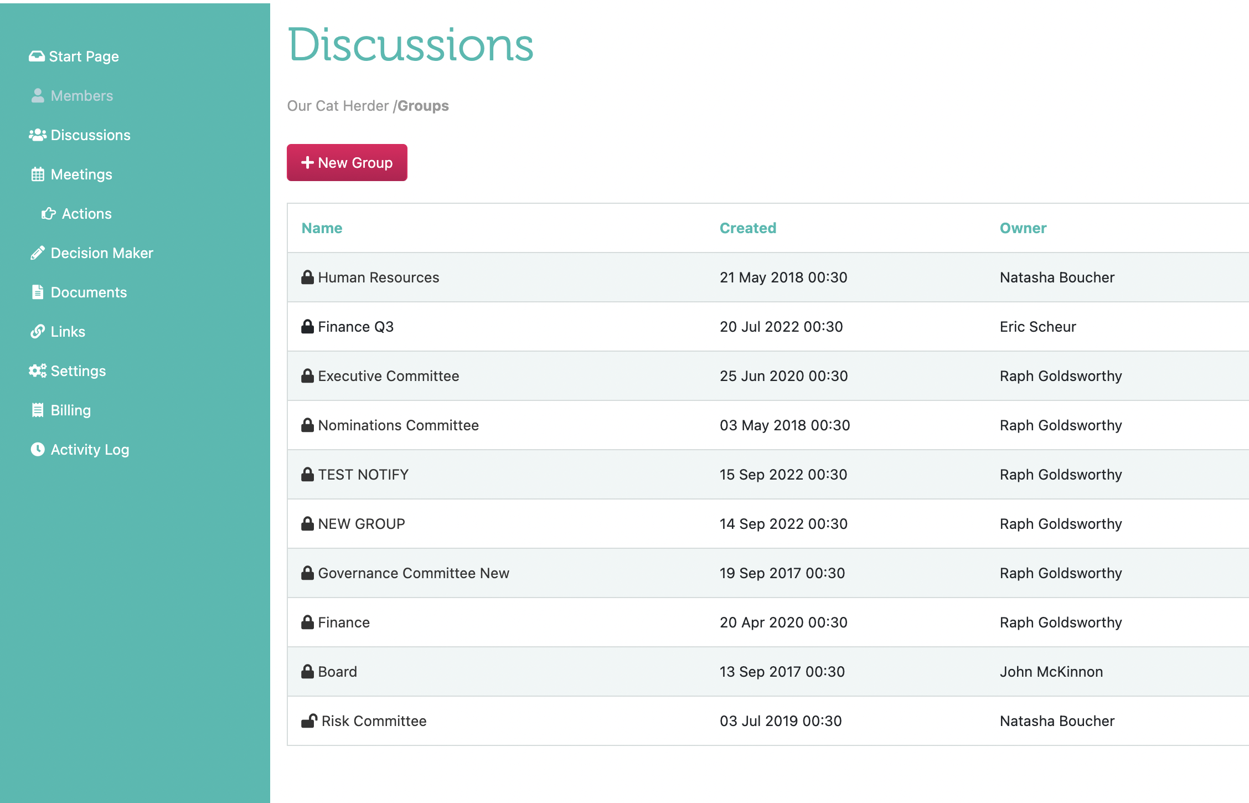Screen dimensions: 1249x803
Task: Toggle the padlock on Risk Committee
Action: 309,720
